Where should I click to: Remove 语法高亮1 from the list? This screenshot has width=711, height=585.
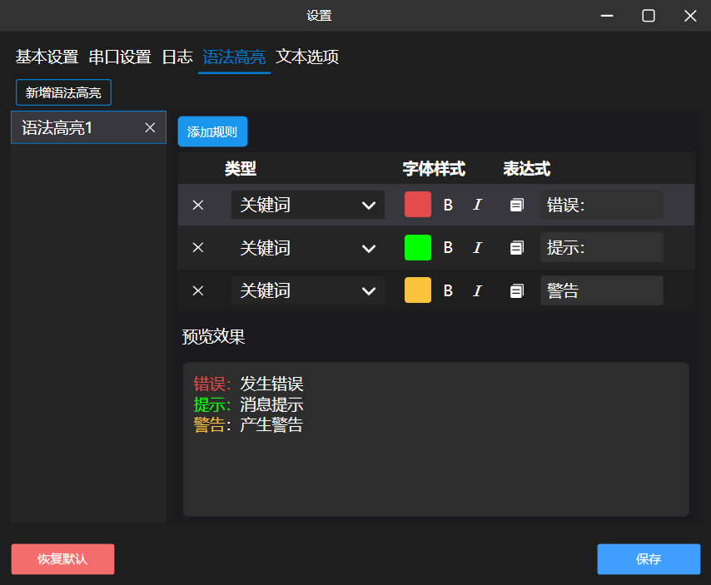(150, 128)
